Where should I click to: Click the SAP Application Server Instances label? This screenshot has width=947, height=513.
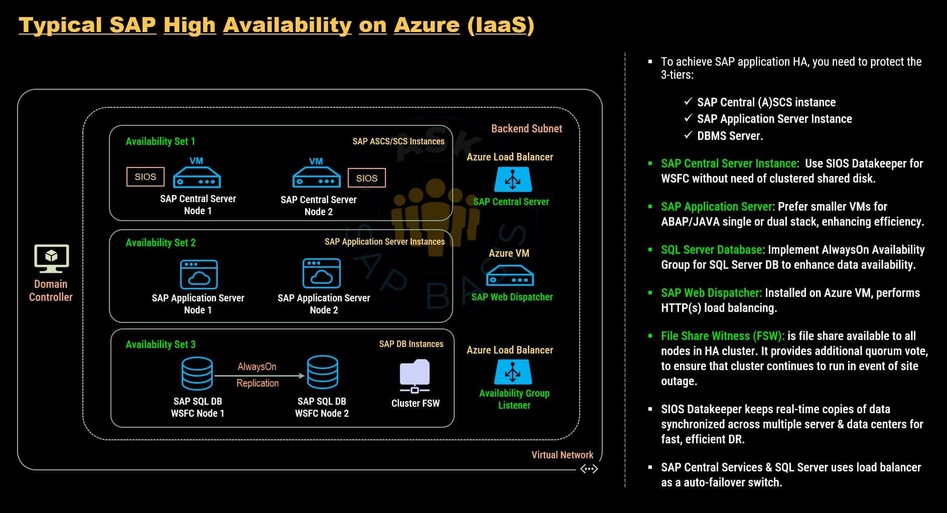385,242
